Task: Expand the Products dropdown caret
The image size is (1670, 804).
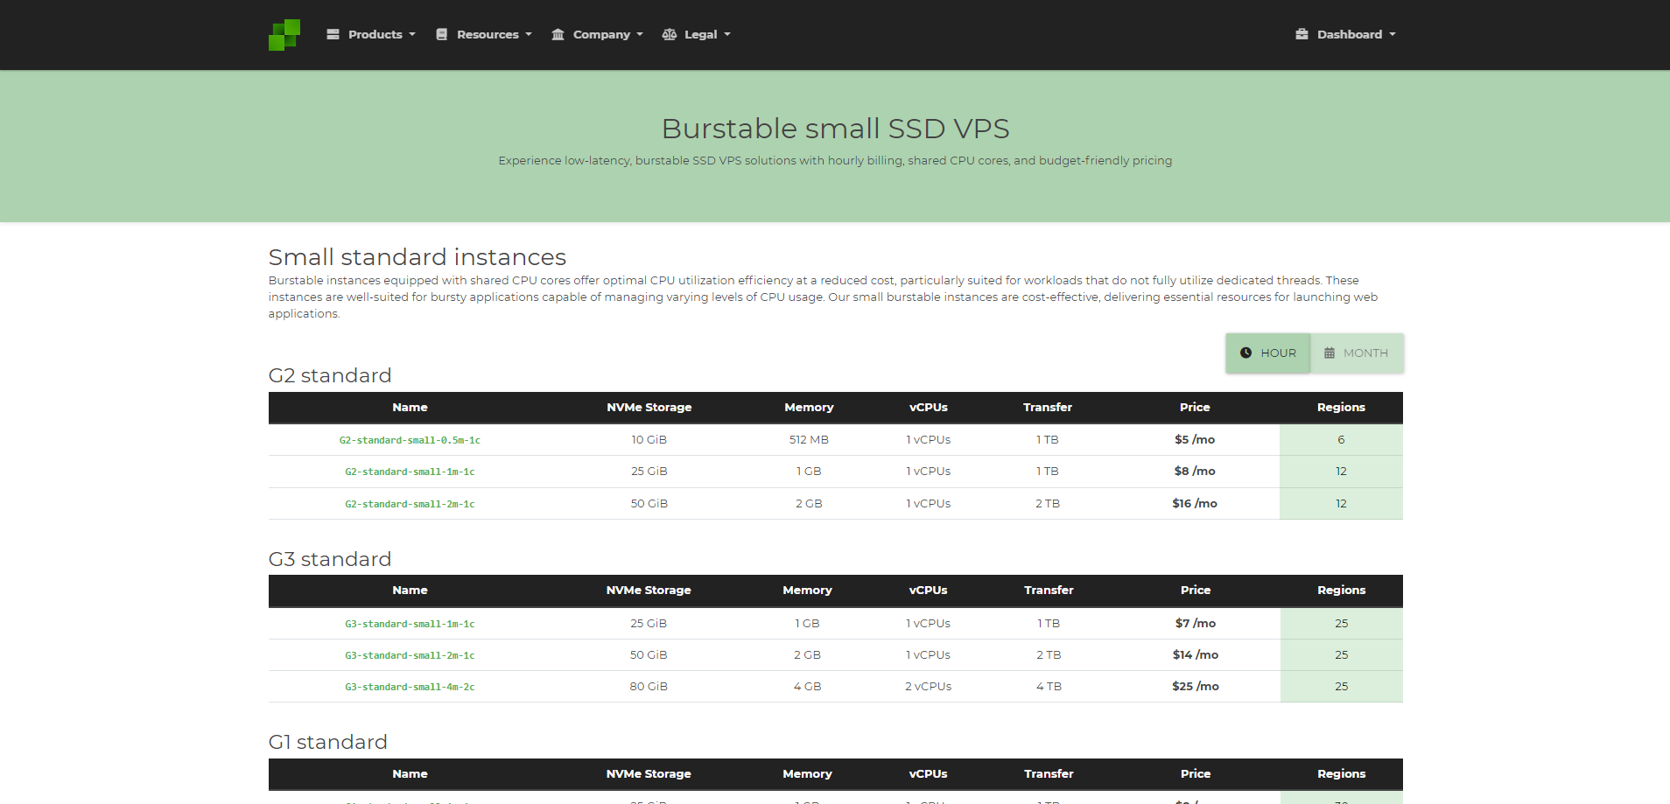Action: point(412,35)
